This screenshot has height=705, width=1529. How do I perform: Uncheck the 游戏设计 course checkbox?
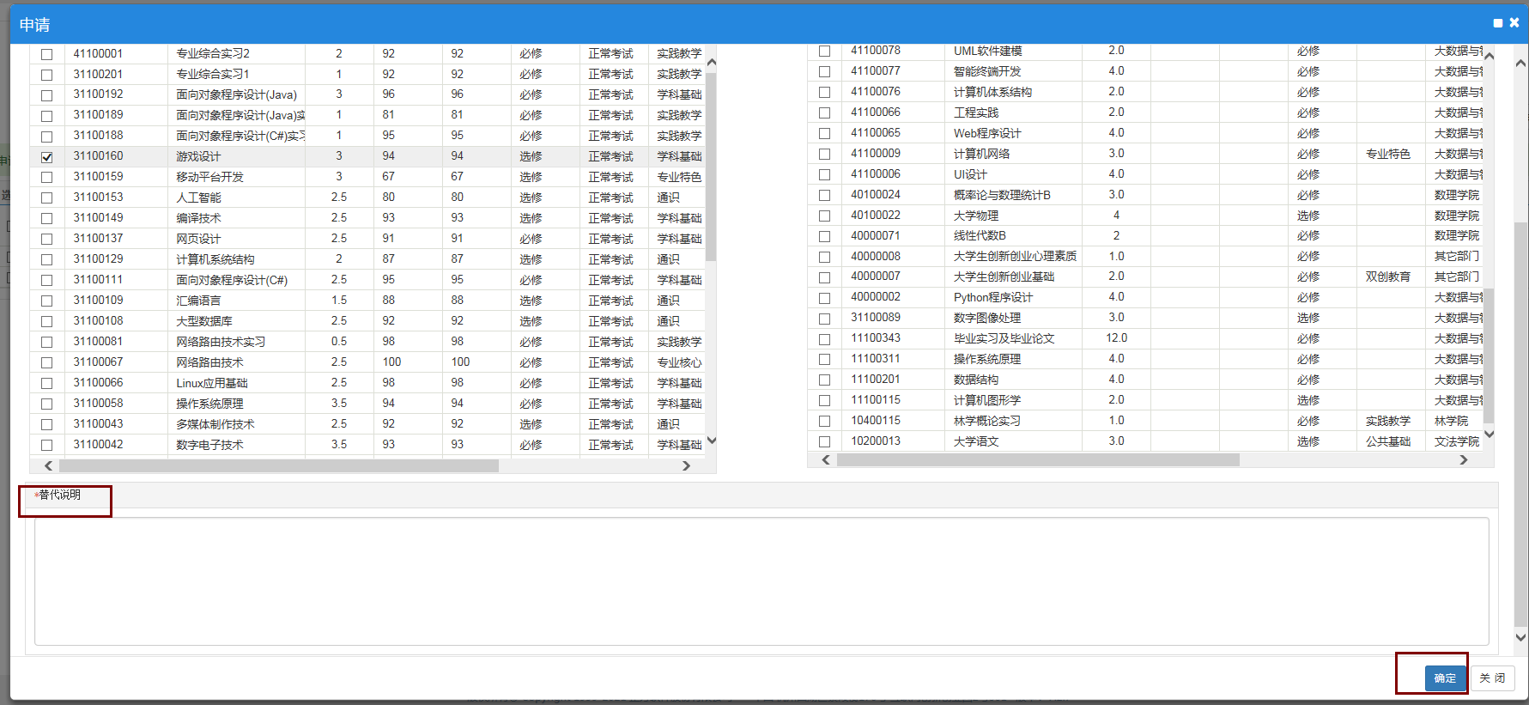click(x=47, y=157)
